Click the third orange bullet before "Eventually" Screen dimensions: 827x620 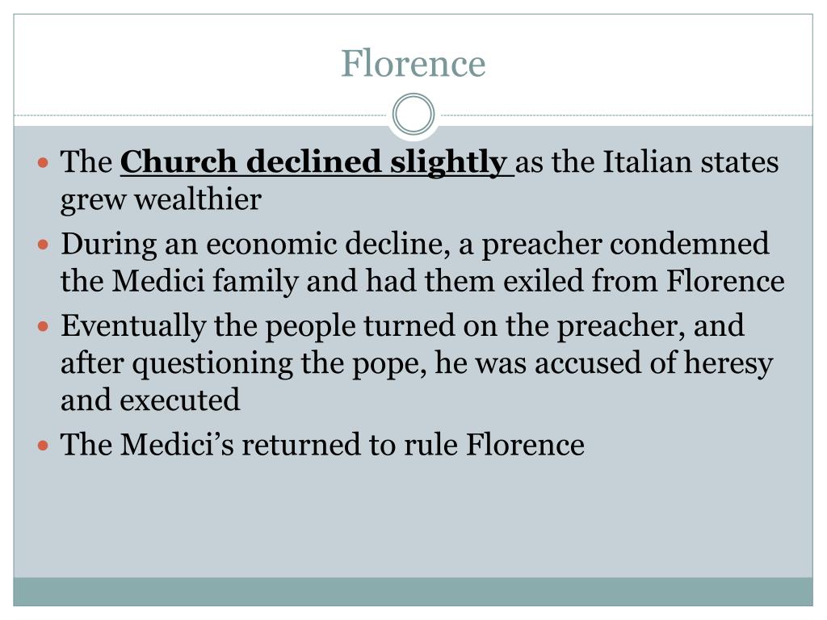click(x=44, y=327)
